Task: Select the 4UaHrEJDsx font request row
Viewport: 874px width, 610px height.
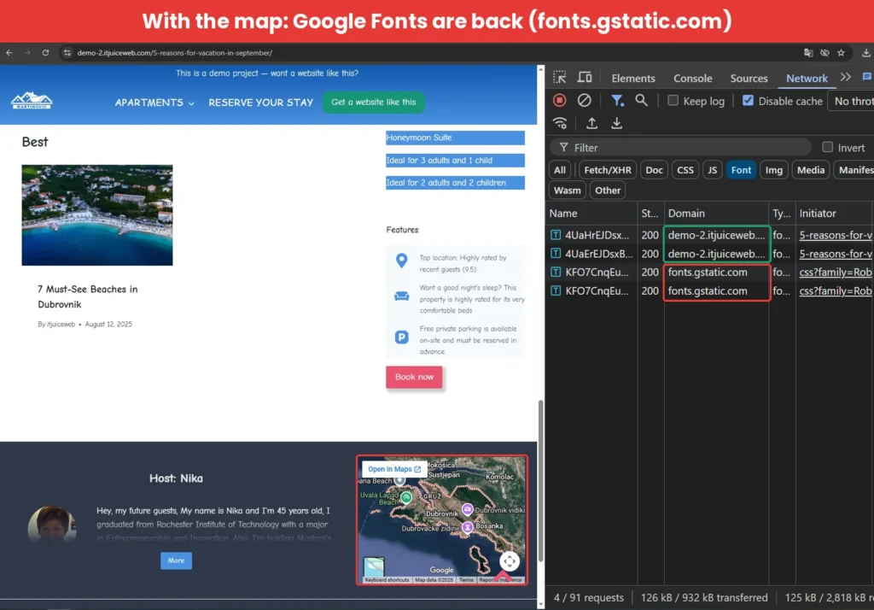Action: 709,235
